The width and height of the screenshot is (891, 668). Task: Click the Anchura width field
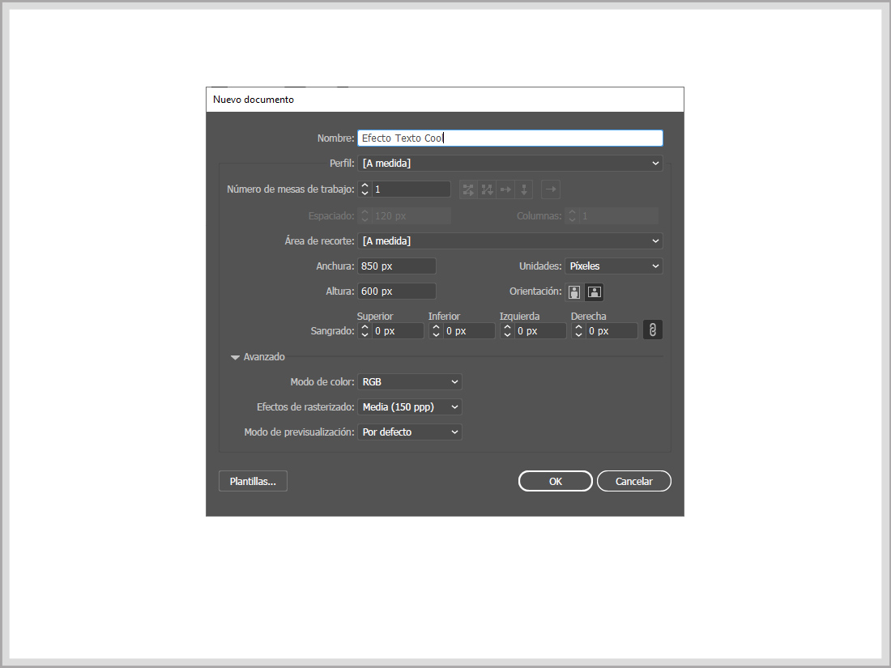397,266
